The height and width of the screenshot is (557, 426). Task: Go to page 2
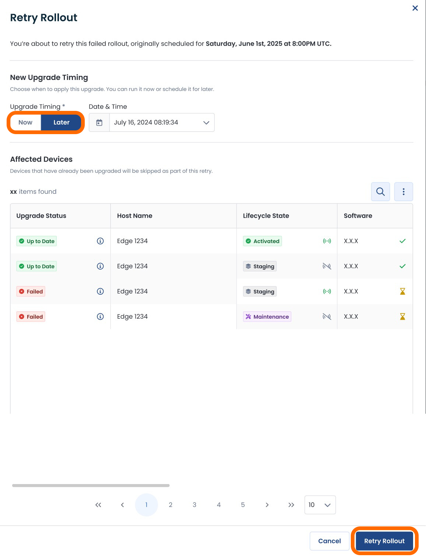coord(171,505)
